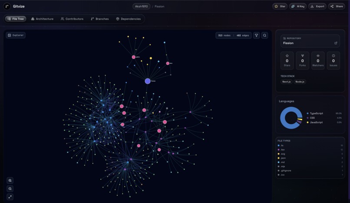Viewport: 350px width, 203px height.
Task: Click the Next.js tech stack tag
Action: (x=287, y=82)
